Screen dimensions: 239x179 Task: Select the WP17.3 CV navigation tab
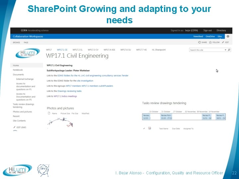coord(93,50)
